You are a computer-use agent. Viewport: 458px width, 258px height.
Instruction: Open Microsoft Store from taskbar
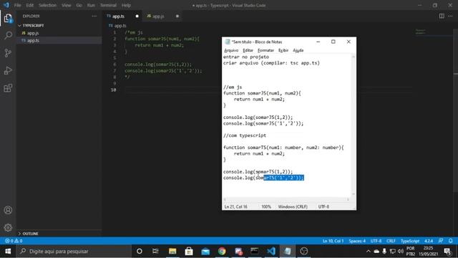[189, 252]
